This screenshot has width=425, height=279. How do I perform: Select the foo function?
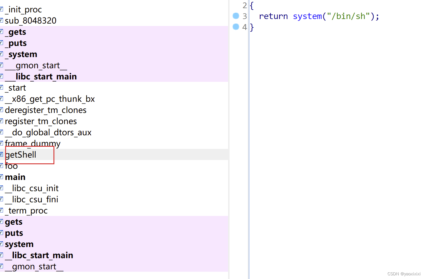(11, 166)
